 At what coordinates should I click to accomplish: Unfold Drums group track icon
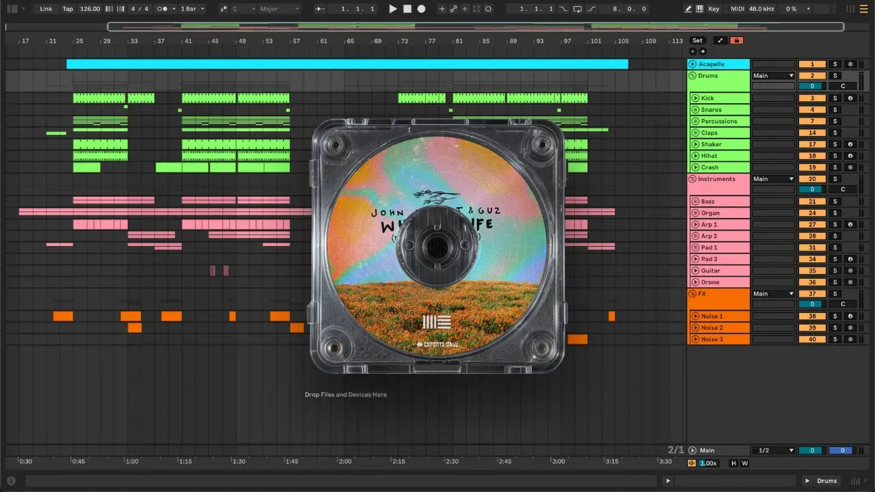(692, 75)
